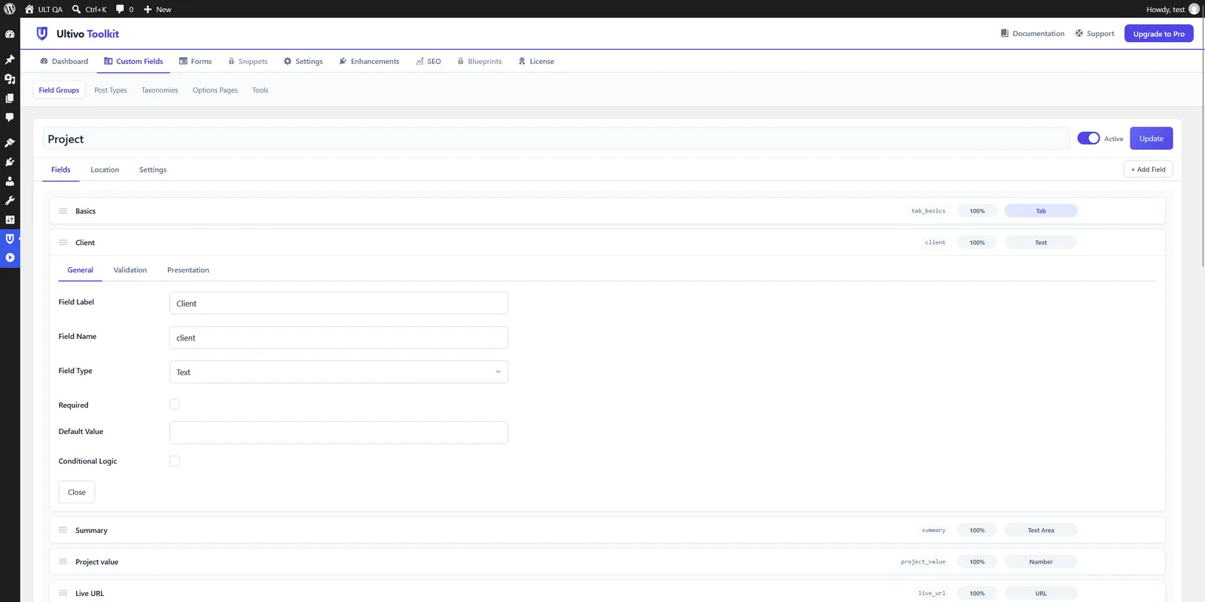Check the Required checkbox
The width and height of the screenshot is (1205, 602).
[175, 405]
